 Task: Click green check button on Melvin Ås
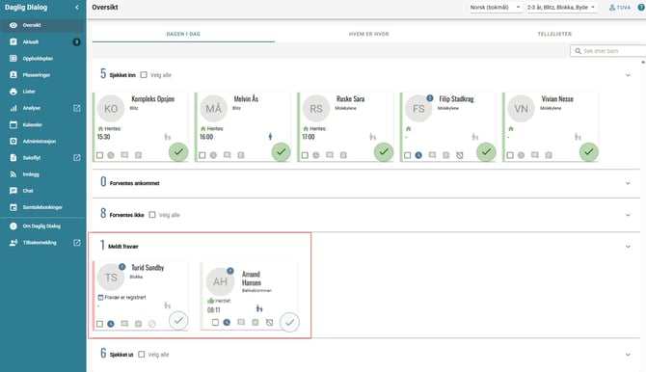(281, 152)
